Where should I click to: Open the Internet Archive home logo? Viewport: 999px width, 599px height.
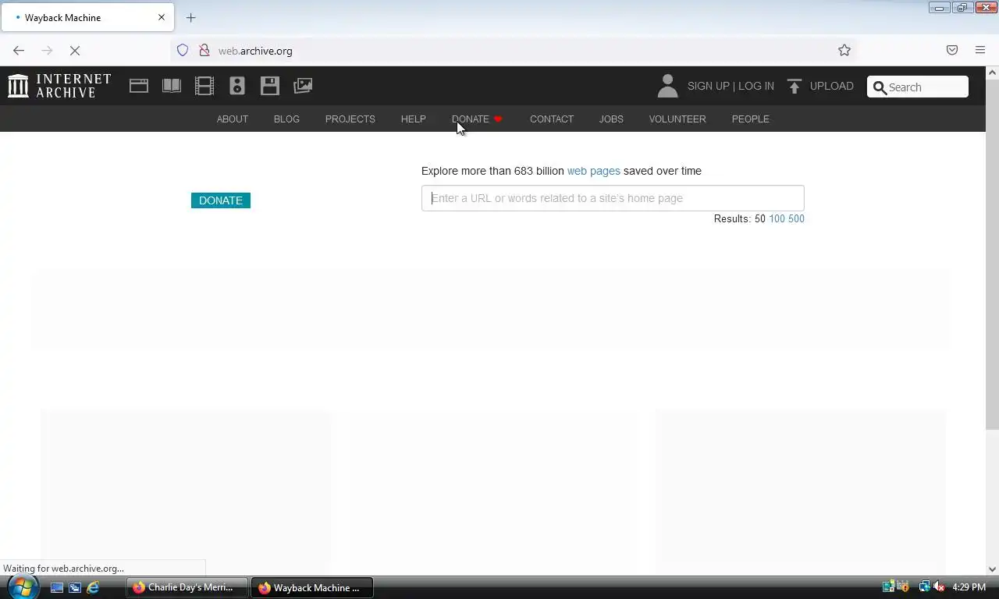59,86
